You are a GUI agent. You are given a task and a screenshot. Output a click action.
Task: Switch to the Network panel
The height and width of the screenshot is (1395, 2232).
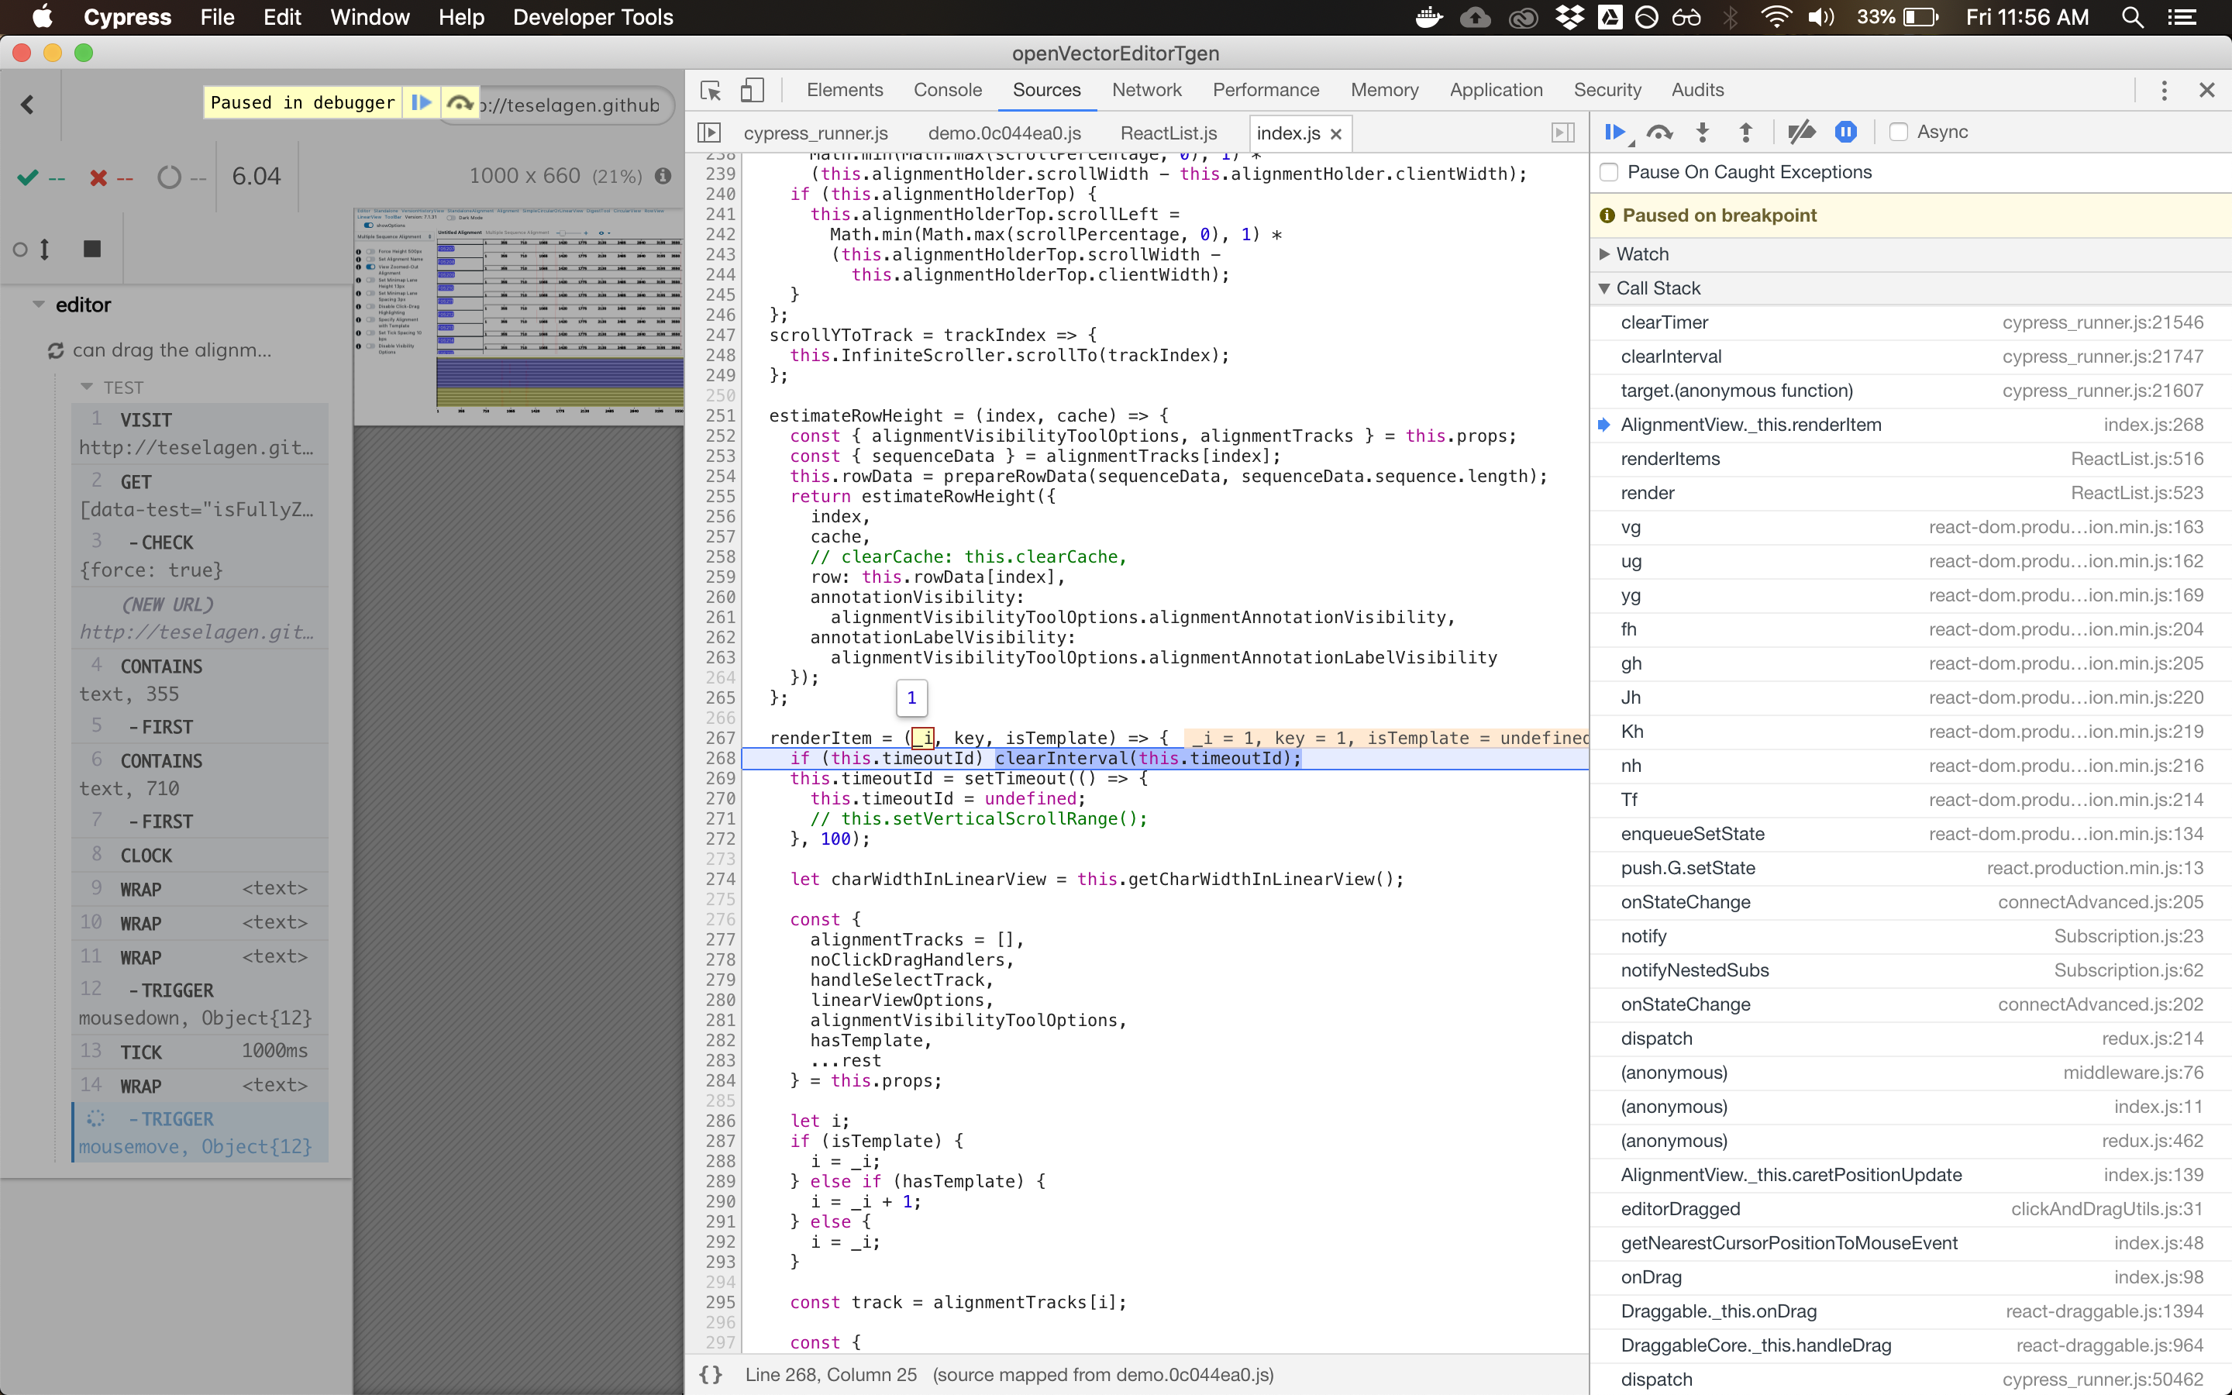click(x=1146, y=89)
